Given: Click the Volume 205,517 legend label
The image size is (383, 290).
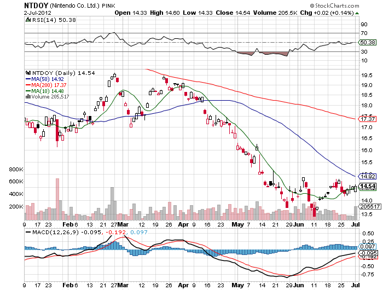Looking at the screenshot, I should pos(50,96).
